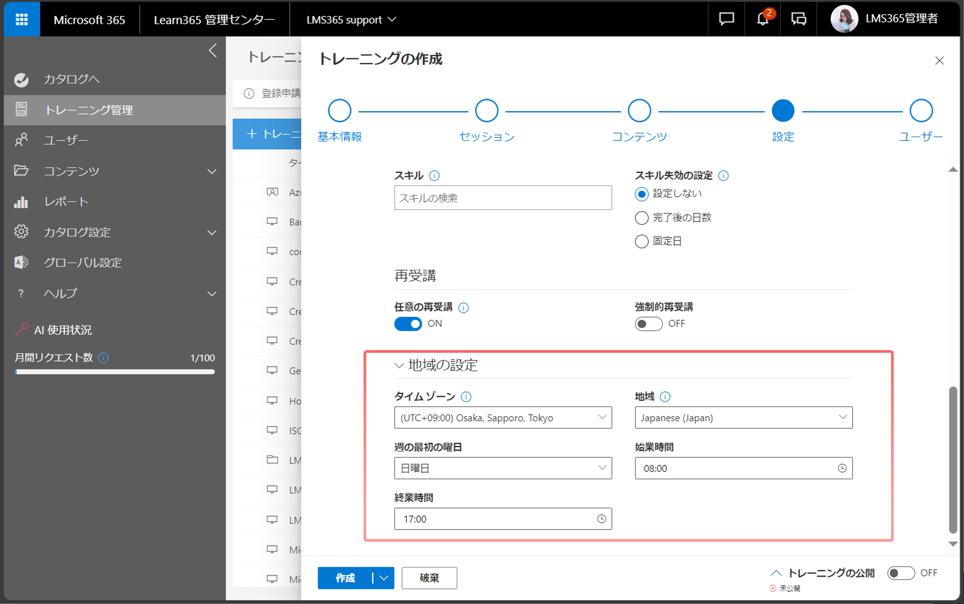Open トレーニング管理 in sidebar menu
964x604 pixels.
tap(115, 110)
